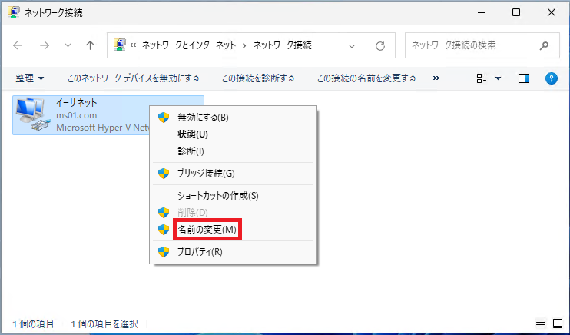The height and width of the screenshot is (335, 570).
Task: Click 1 個の項目を選択 status text
Action: click(x=104, y=323)
